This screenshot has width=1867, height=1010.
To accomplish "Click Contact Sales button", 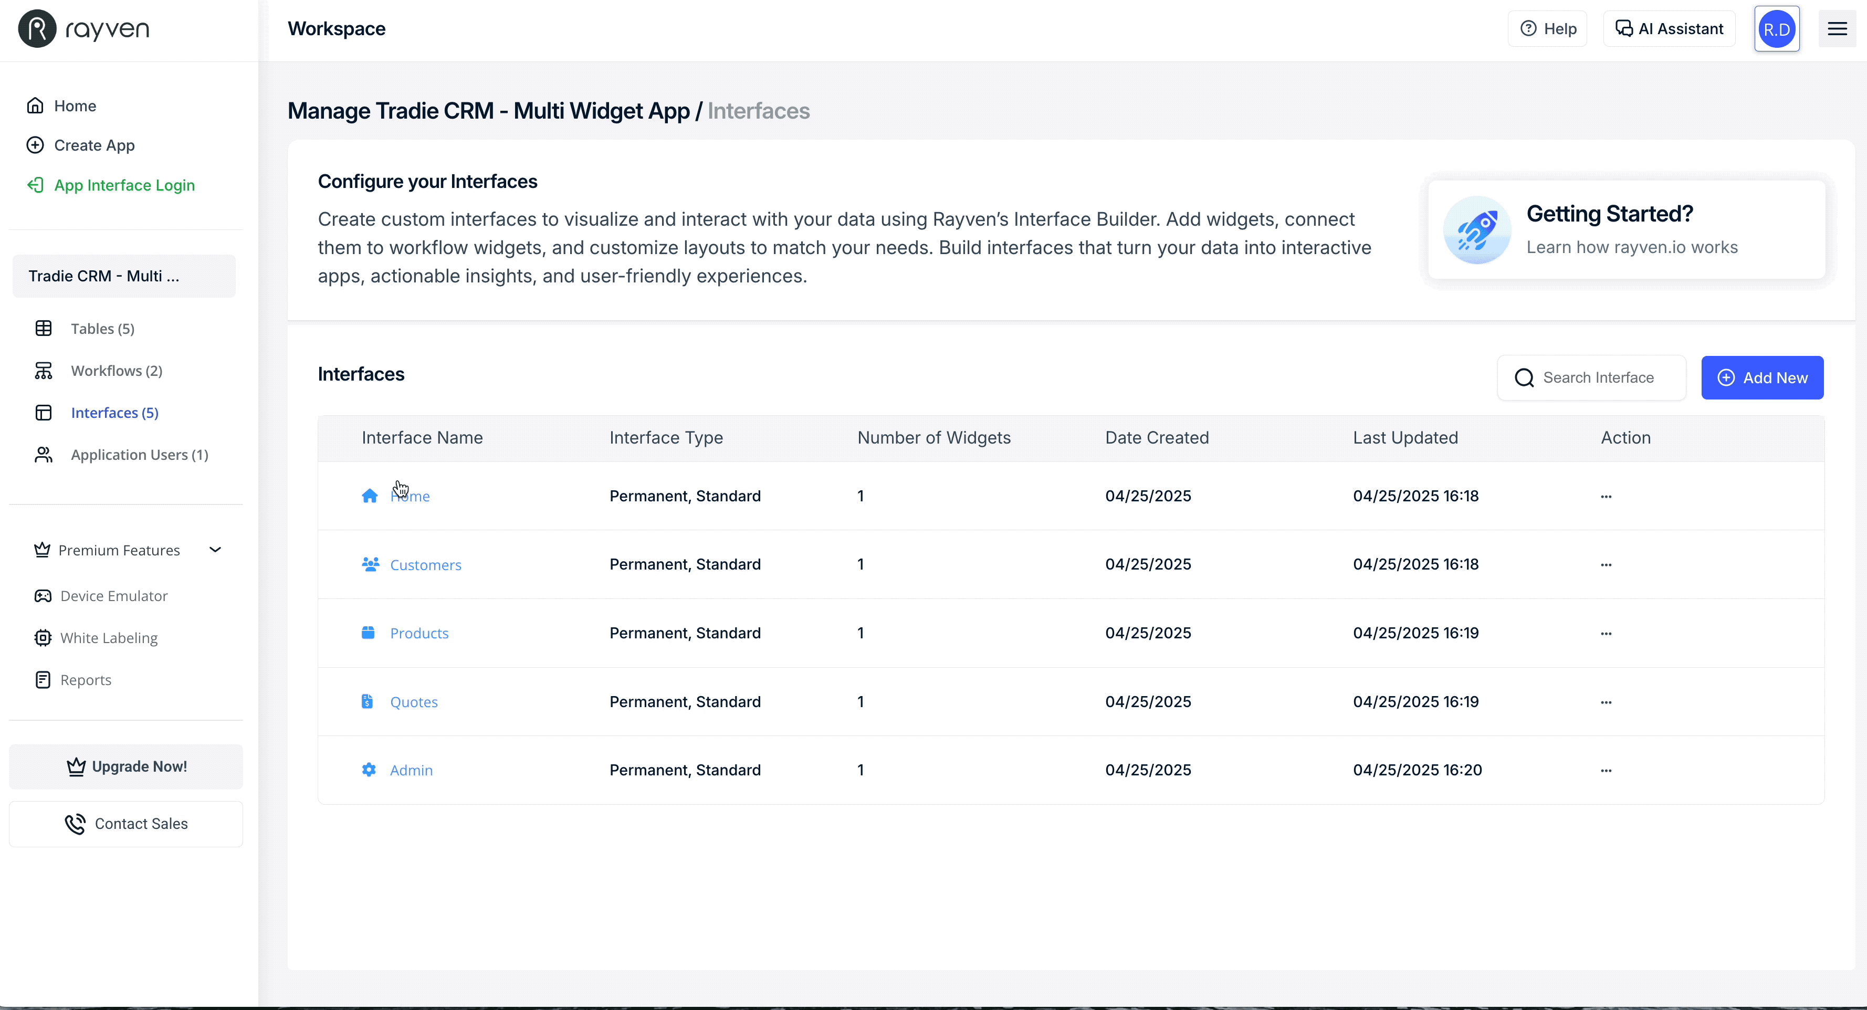I will tap(126, 824).
